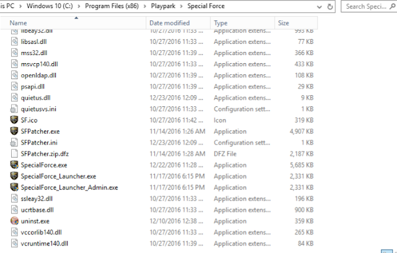Select the openldap.dll file icon
Viewport: 397px width, 253px height.
[x=14, y=75]
